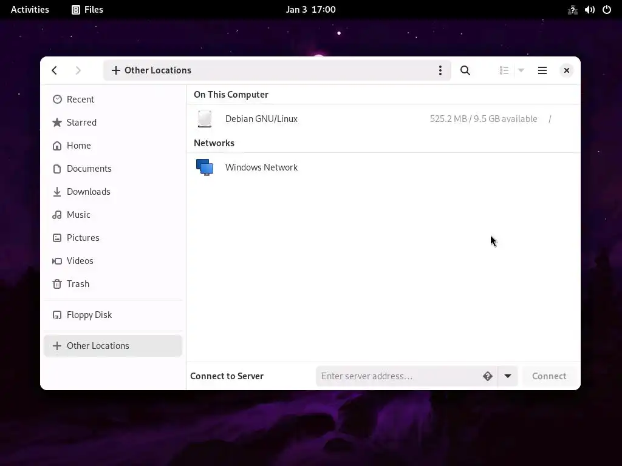Open the Windows Network entry name
622x466 pixels.
pos(261,167)
